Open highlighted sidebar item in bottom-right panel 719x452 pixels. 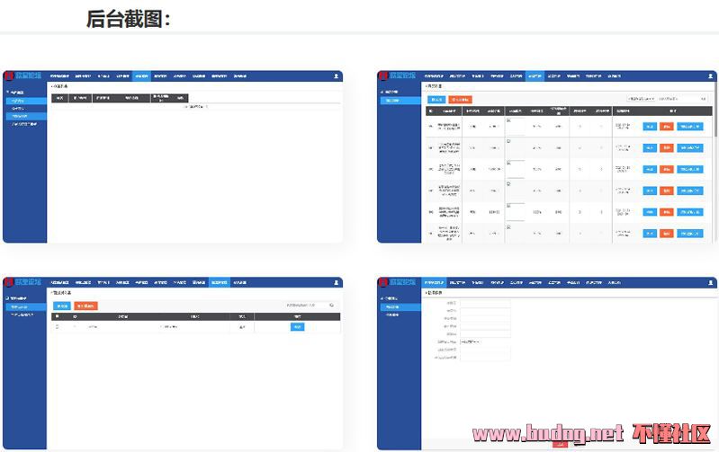pyautogui.click(x=400, y=306)
